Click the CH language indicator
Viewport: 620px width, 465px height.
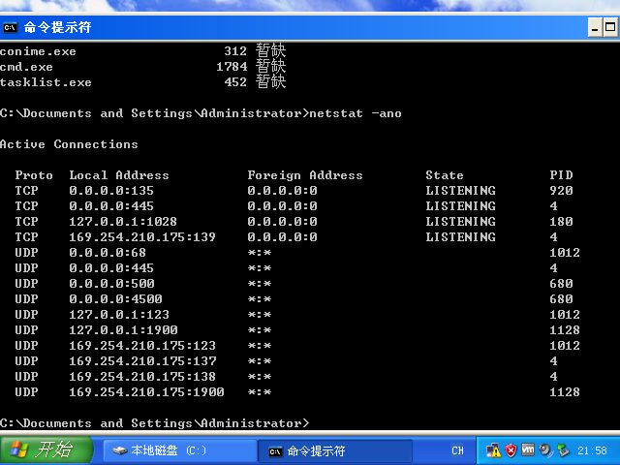[x=457, y=450]
